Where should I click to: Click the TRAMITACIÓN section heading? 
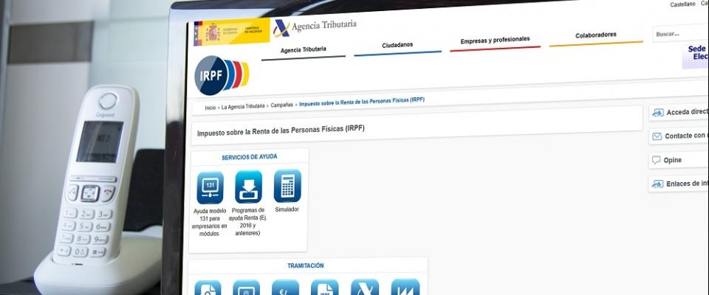306,265
